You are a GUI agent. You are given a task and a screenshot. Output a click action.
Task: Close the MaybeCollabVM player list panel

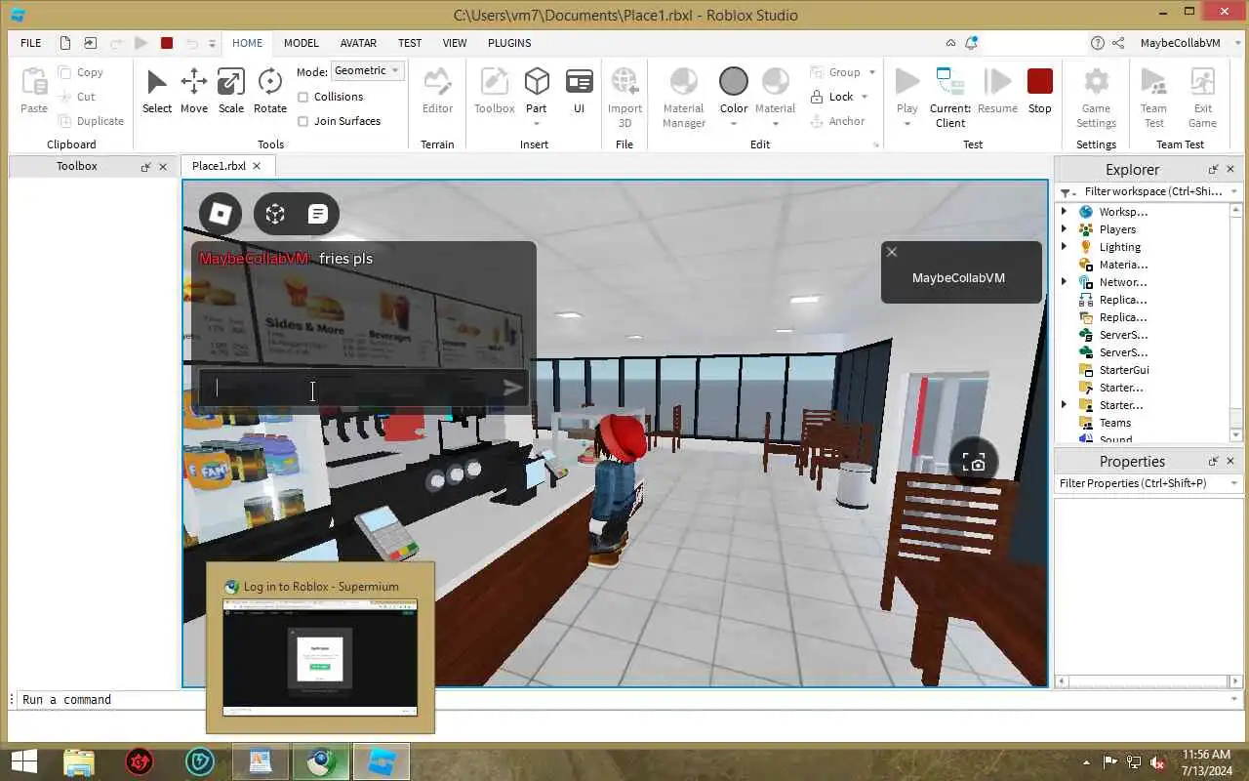[891, 252]
